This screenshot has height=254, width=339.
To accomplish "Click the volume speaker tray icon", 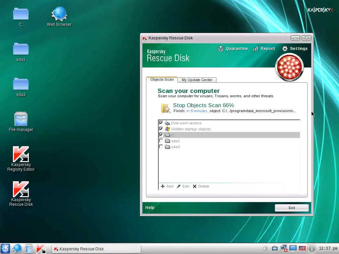I will pyautogui.click(x=265, y=249).
